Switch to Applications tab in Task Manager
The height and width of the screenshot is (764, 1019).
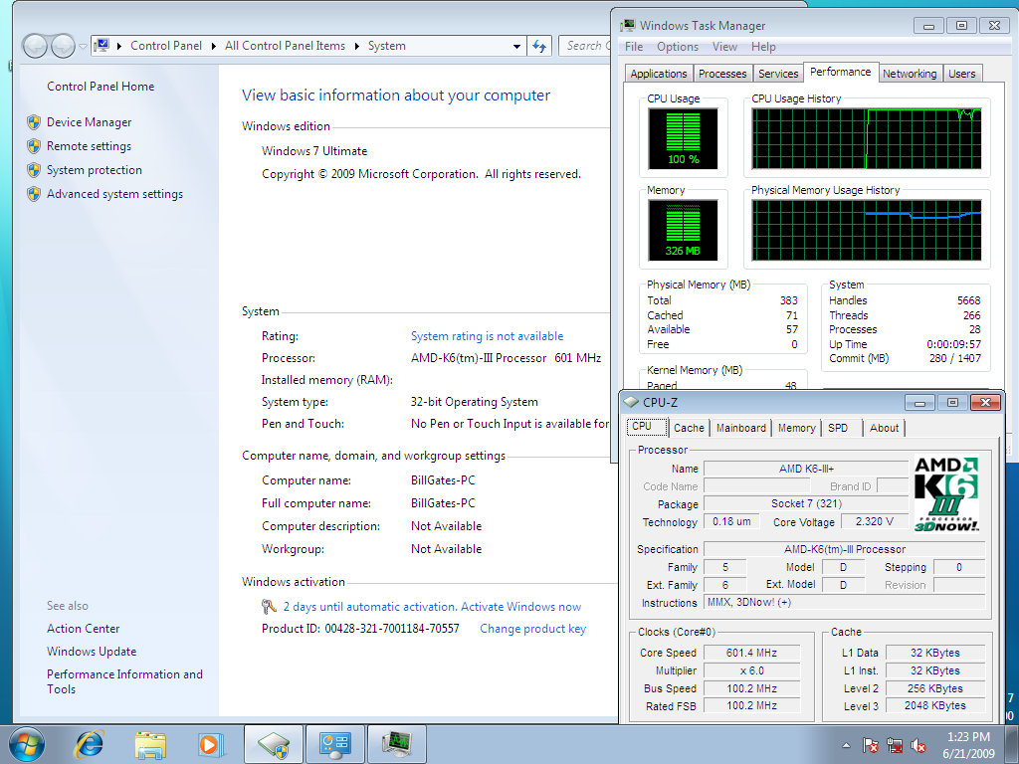(x=659, y=74)
